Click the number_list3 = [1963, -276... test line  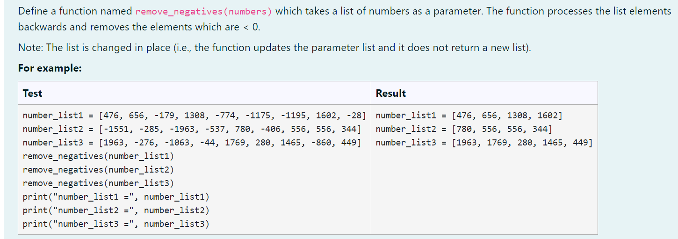(192, 143)
